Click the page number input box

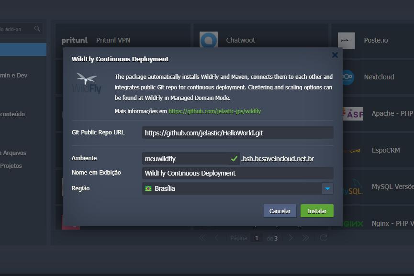tap(257, 238)
